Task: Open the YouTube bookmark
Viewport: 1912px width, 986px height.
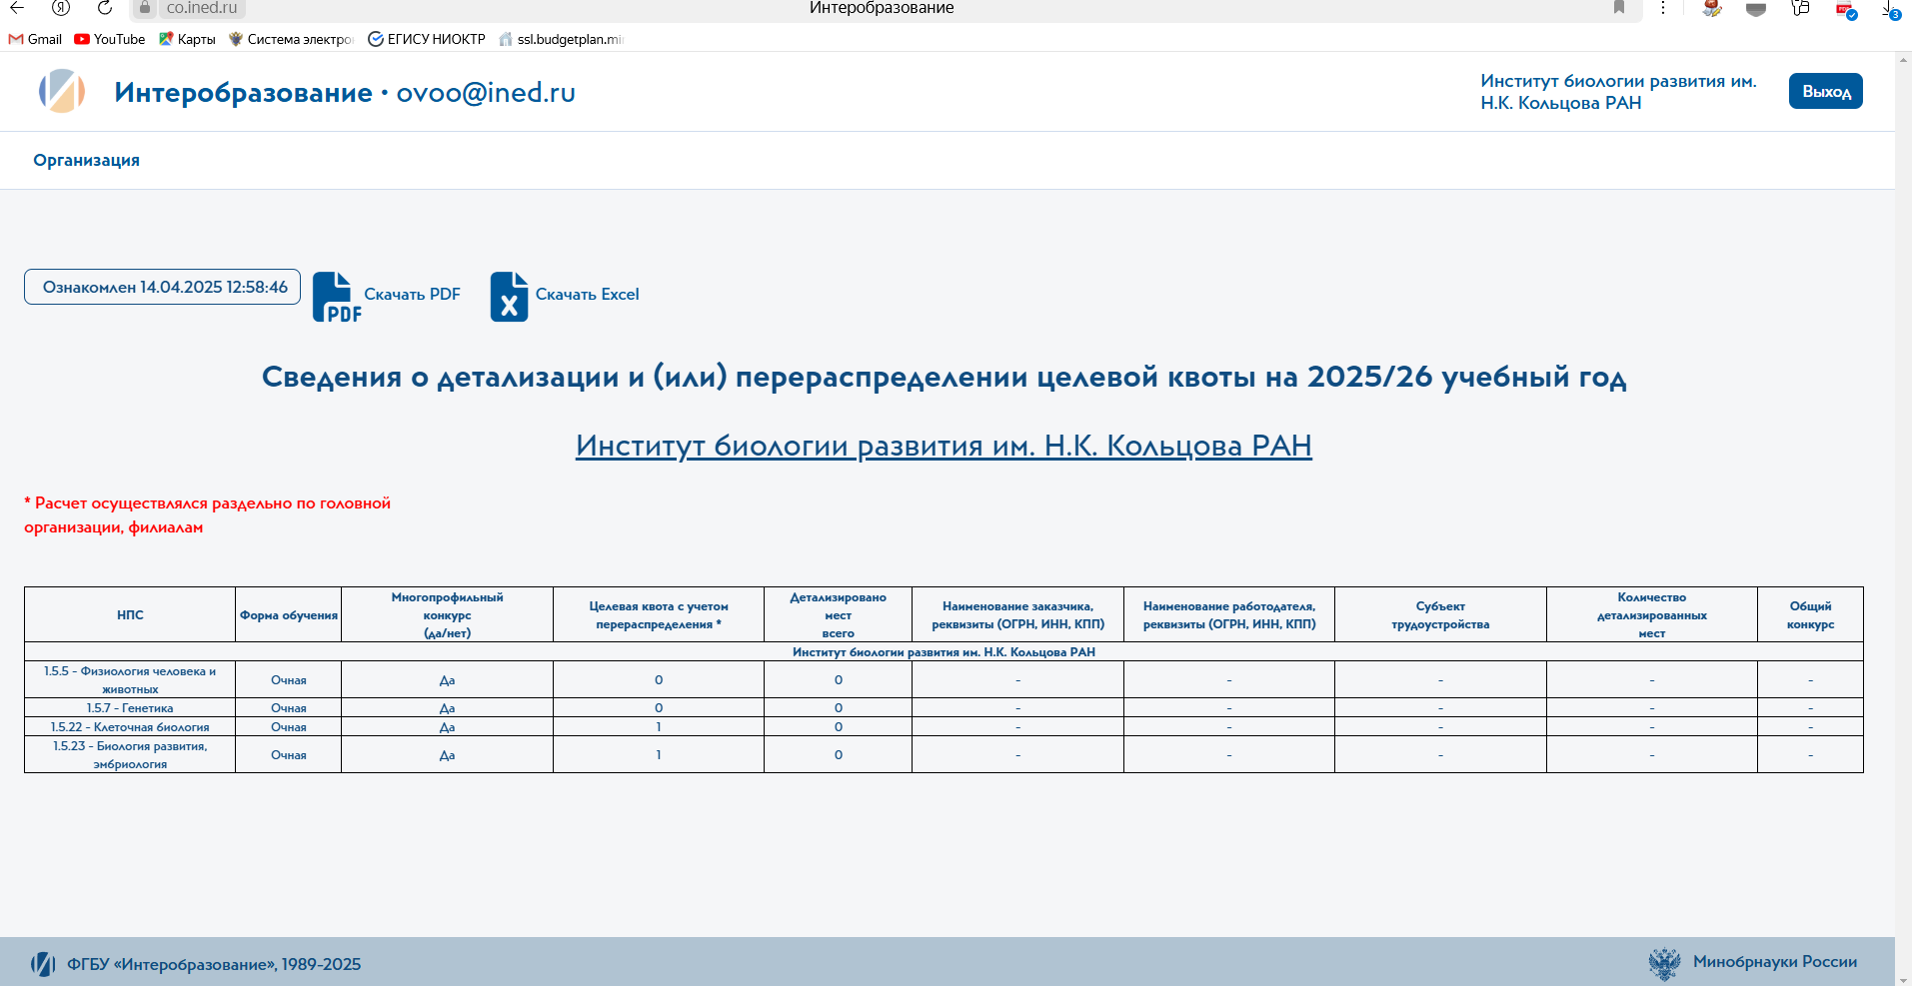Action: point(110,39)
